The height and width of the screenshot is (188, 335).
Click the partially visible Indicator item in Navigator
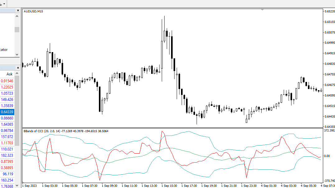tap(4, 50)
